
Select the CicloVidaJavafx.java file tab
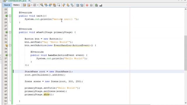[x=17, y=1]
